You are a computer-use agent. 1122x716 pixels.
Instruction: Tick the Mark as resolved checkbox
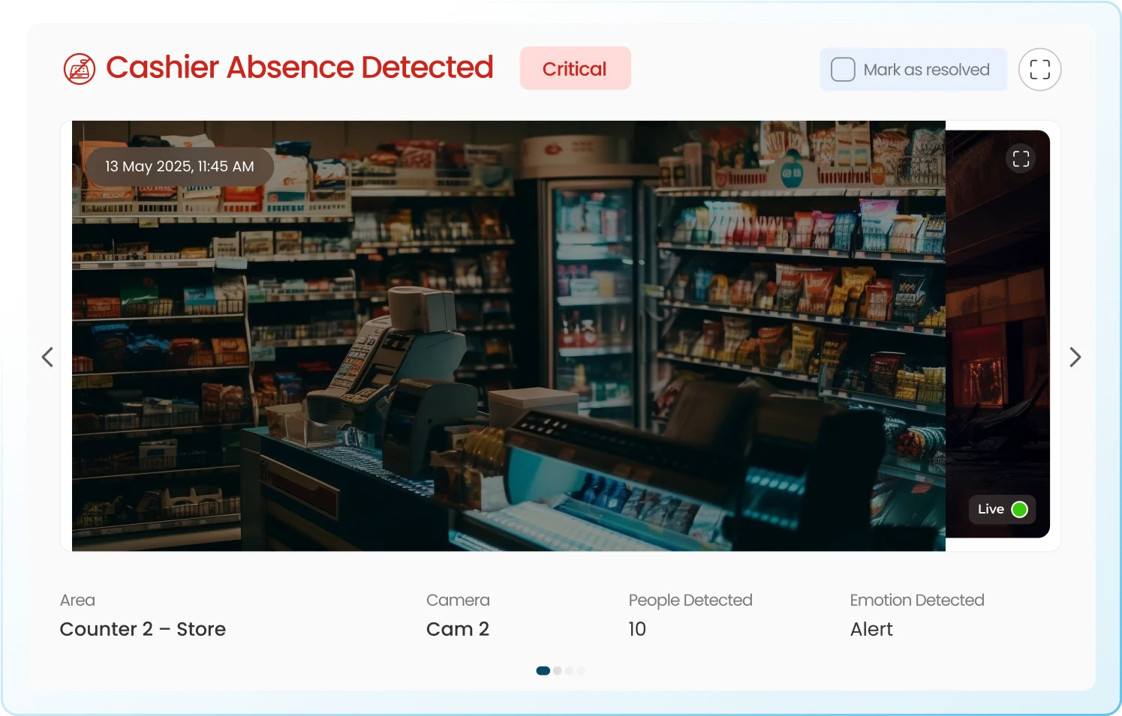click(843, 70)
